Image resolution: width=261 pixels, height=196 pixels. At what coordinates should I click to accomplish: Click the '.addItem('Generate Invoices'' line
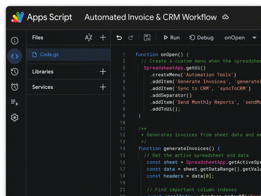pos(205,82)
